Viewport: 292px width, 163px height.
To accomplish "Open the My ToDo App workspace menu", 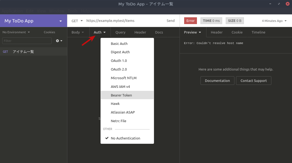I will point(33,21).
